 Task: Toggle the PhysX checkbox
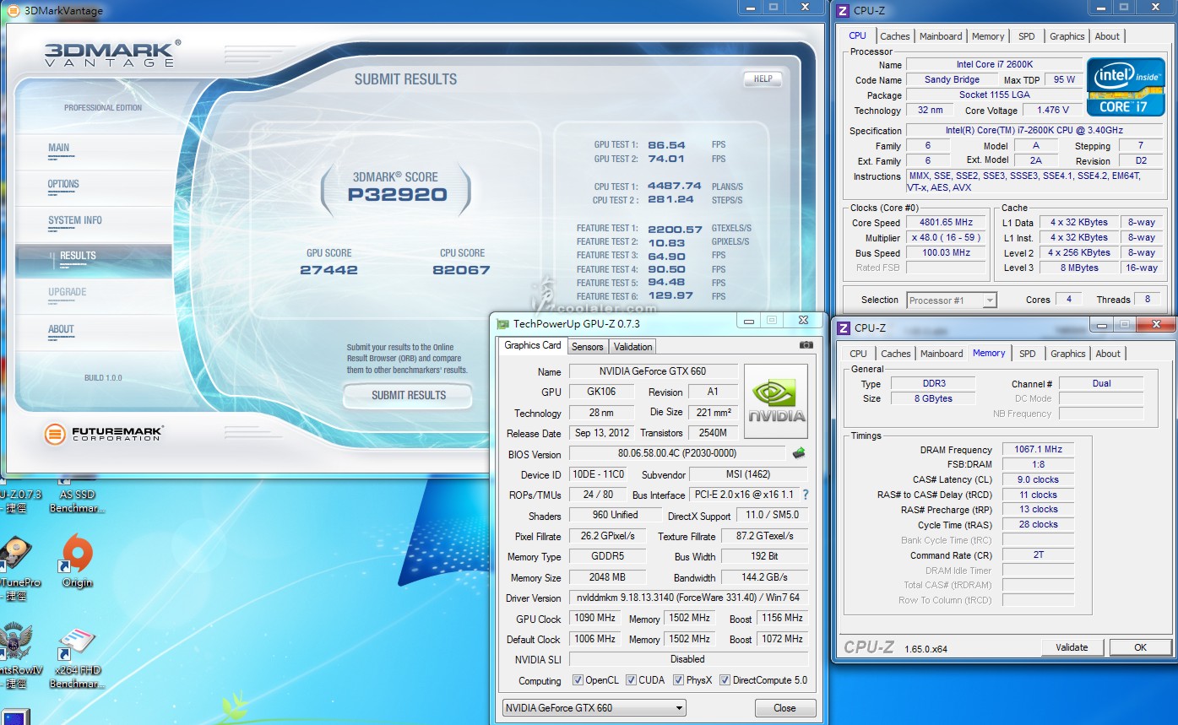(x=678, y=680)
